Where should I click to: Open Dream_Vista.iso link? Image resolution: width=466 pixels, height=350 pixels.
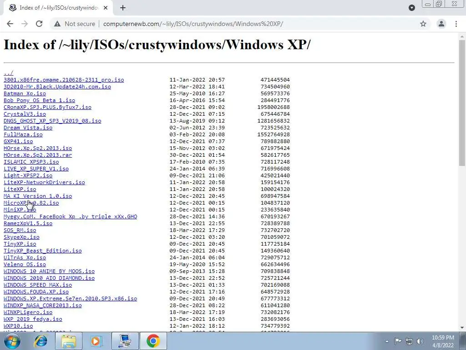28,128
